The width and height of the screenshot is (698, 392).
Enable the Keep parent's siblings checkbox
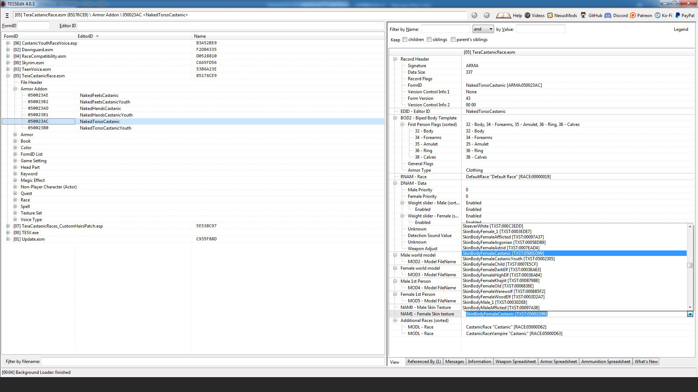pos(453,40)
